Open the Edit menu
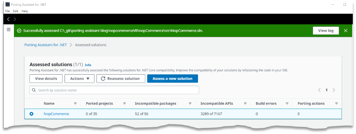The image size is (356, 134). (15, 11)
